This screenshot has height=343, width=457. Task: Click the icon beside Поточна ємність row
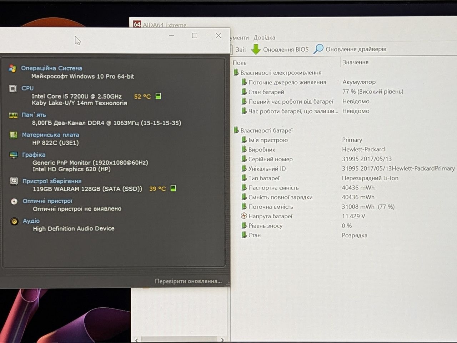coord(244,206)
